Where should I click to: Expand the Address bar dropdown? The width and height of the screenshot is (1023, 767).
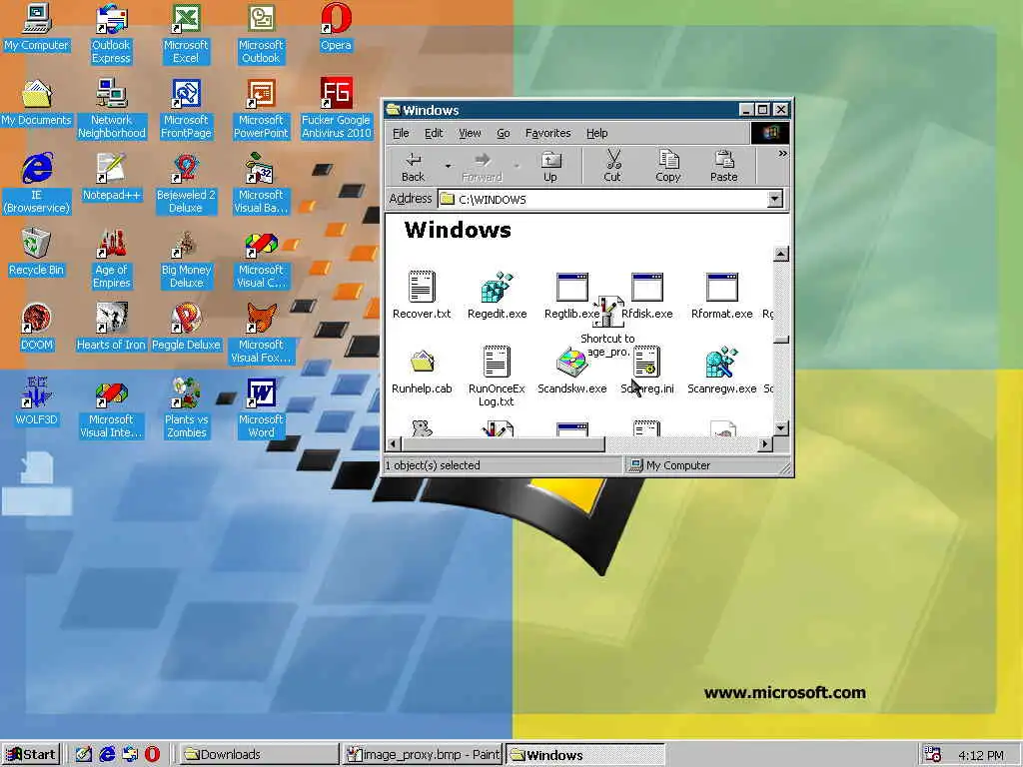774,199
